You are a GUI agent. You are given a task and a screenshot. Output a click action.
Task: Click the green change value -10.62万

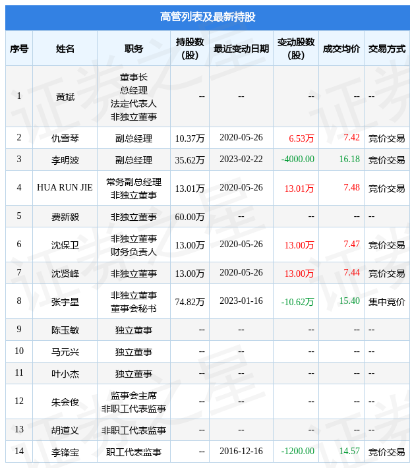pyautogui.click(x=298, y=302)
